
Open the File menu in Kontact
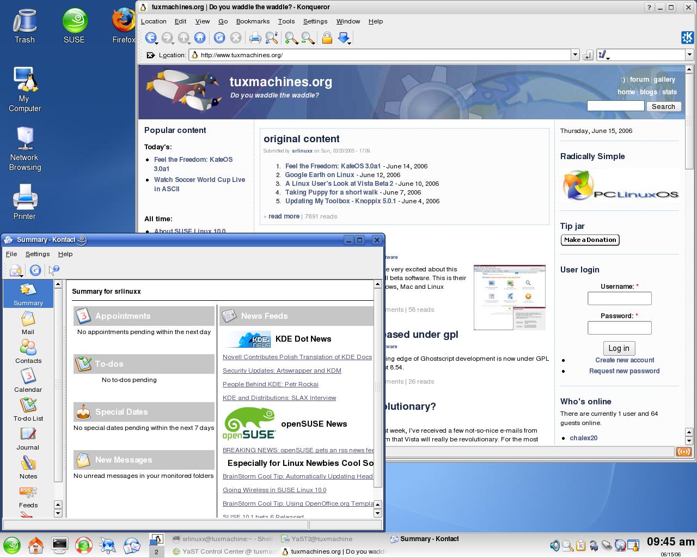tap(11, 254)
